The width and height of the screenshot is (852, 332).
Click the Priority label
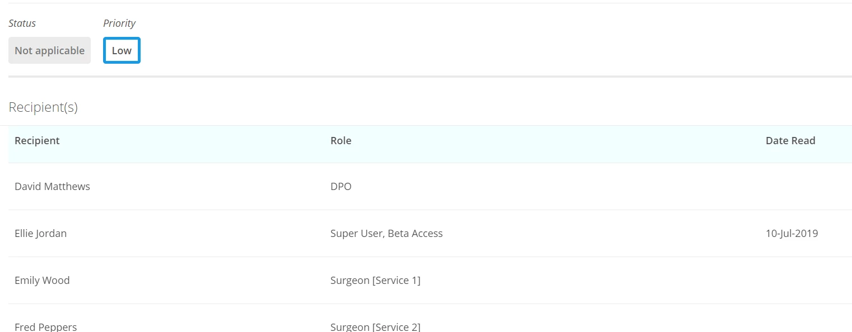click(x=119, y=23)
